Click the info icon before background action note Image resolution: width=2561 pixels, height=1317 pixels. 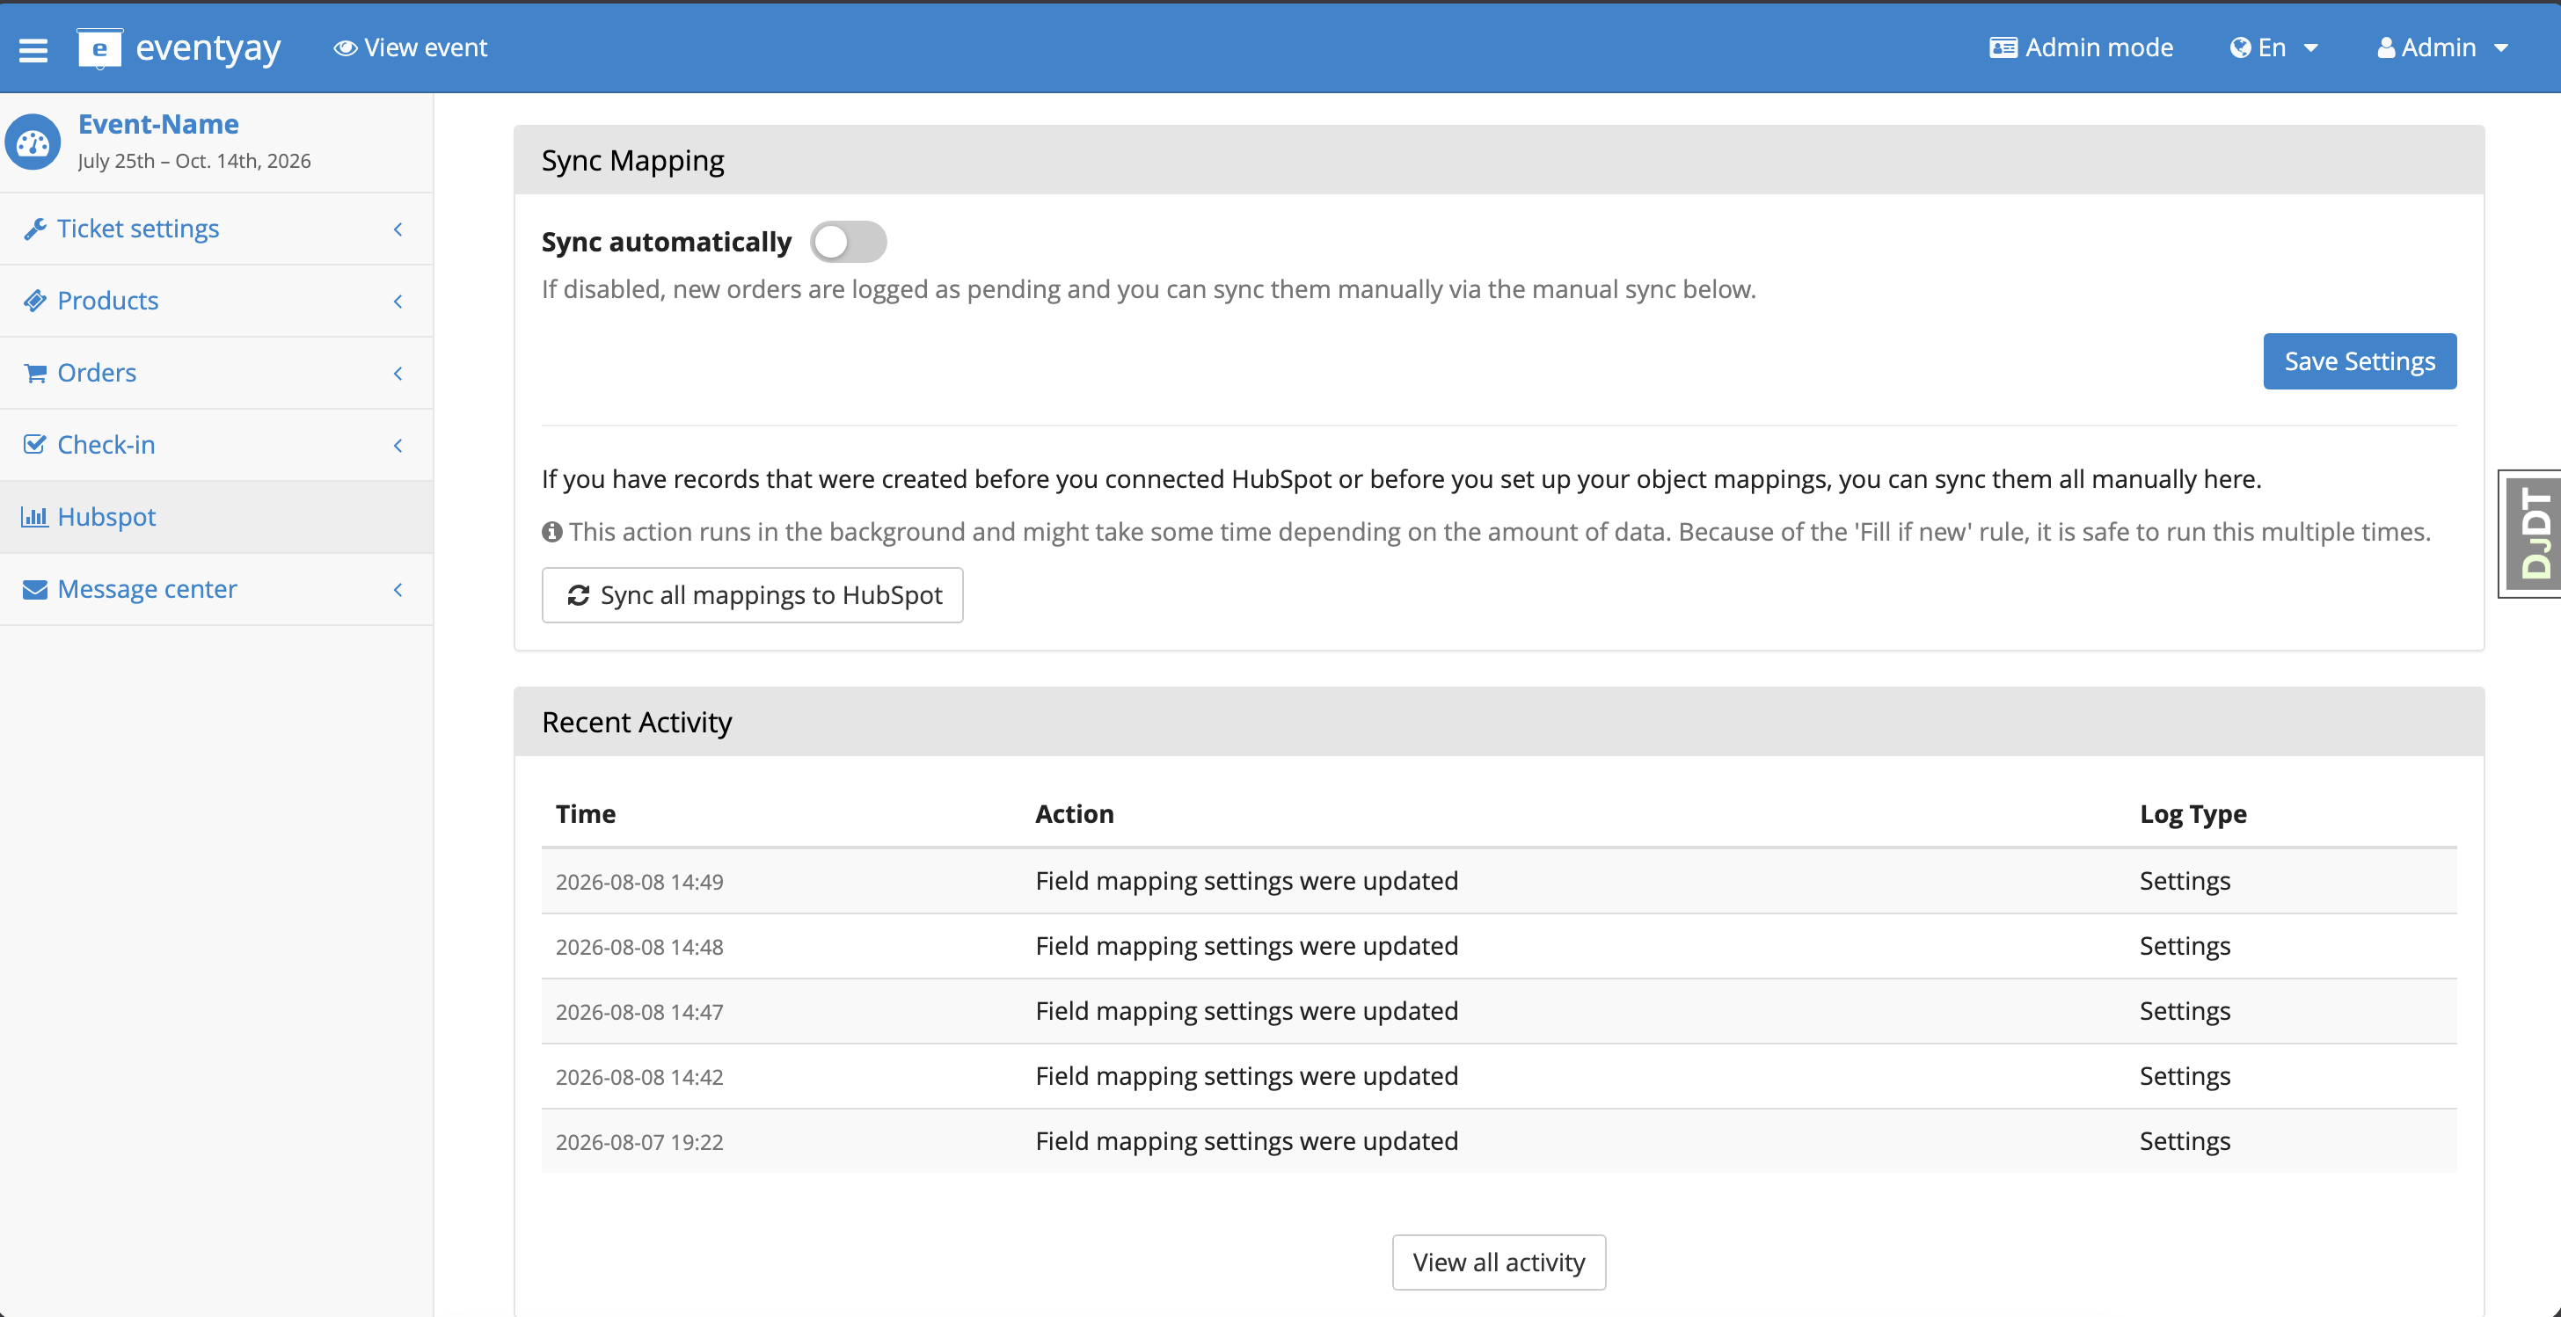point(551,532)
